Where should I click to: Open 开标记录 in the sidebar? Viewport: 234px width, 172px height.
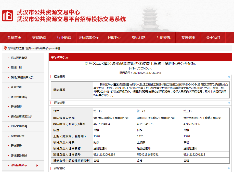pyautogui.click(x=16, y=146)
